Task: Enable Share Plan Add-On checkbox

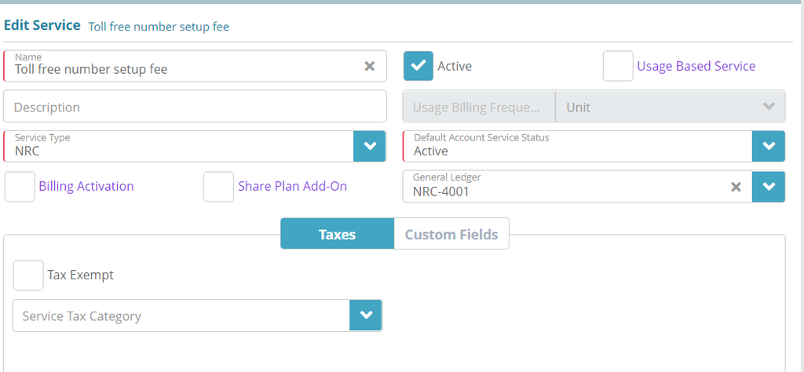Action: point(219,187)
